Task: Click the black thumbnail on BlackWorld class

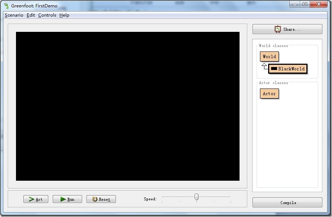Action: [274, 69]
